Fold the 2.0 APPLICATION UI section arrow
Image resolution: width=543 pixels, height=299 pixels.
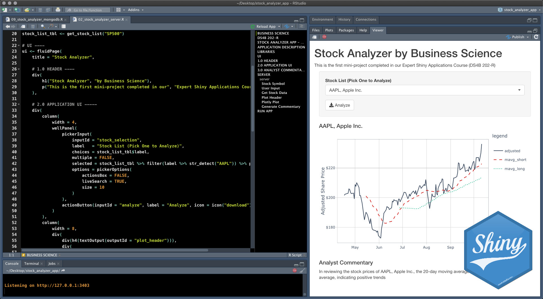click(x=19, y=104)
